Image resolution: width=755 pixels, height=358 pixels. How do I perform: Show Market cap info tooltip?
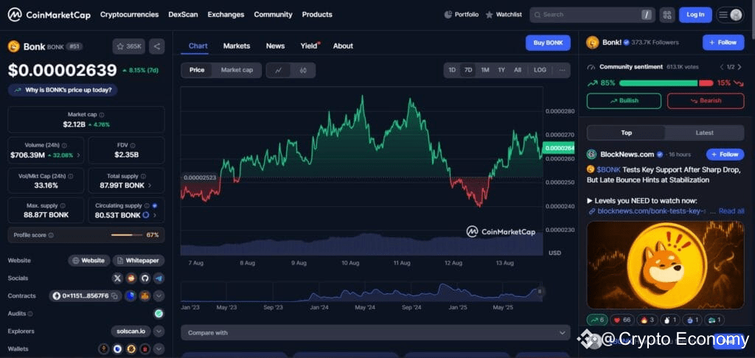click(102, 115)
